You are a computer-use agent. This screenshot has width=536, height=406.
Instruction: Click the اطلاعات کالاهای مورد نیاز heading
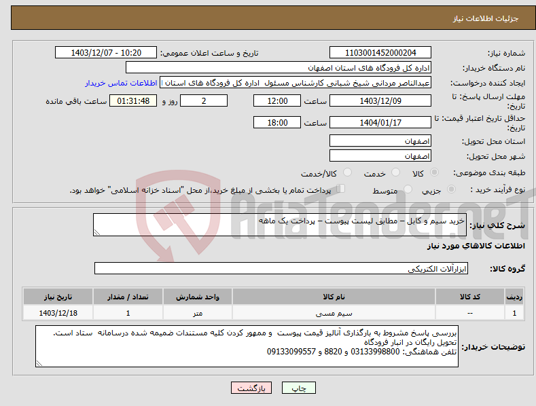(476, 246)
